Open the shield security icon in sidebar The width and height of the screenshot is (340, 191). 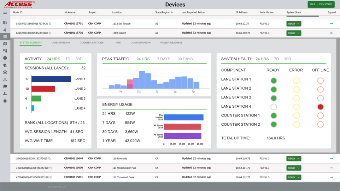5,65
